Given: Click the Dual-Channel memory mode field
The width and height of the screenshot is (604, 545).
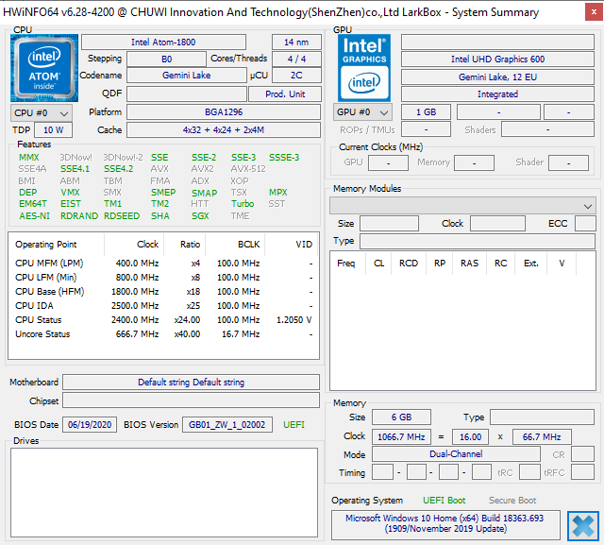Looking at the screenshot, I should [x=456, y=454].
